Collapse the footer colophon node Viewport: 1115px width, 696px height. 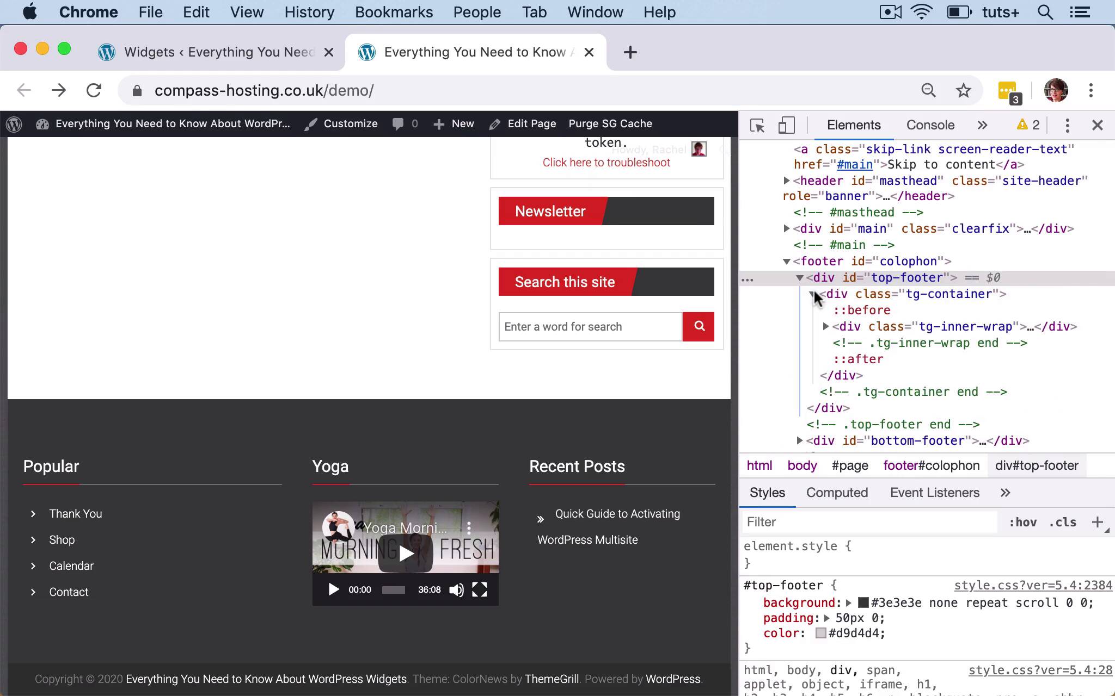coord(787,262)
